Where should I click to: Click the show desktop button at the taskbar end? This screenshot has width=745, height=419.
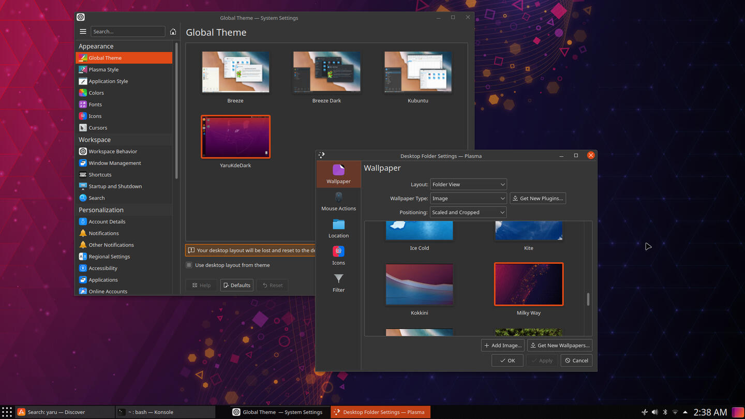(738, 412)
